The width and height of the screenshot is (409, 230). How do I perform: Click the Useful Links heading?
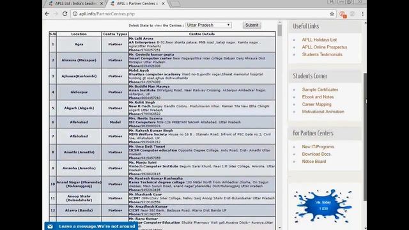tap(305, 26)
